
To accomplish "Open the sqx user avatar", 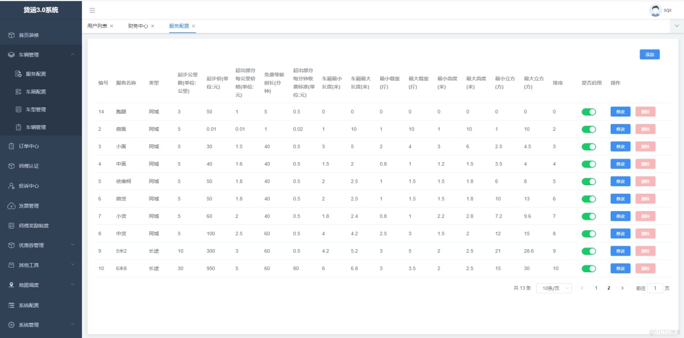I will tap(655, 10).
